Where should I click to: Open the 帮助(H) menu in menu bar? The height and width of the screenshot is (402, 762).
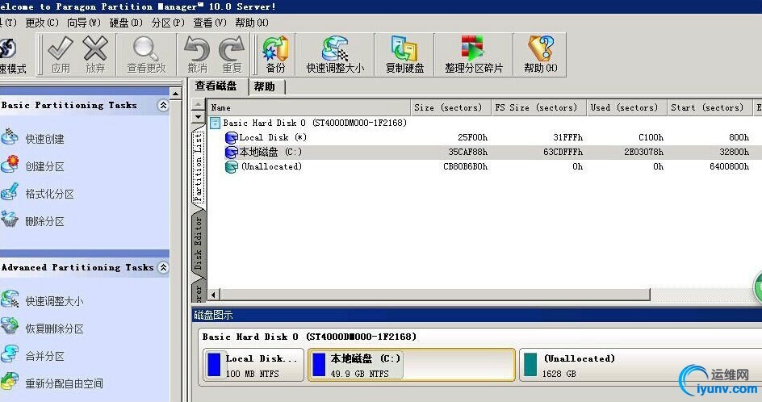[252, 23]
